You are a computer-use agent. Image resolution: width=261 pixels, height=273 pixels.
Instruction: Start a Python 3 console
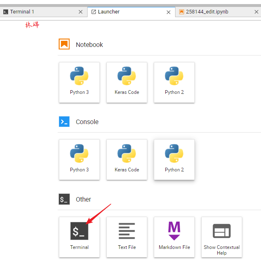[79, 160]
